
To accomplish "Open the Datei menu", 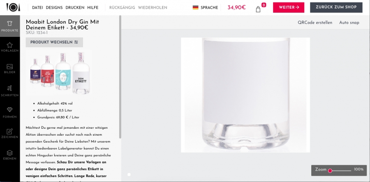I will click(37, 7).
